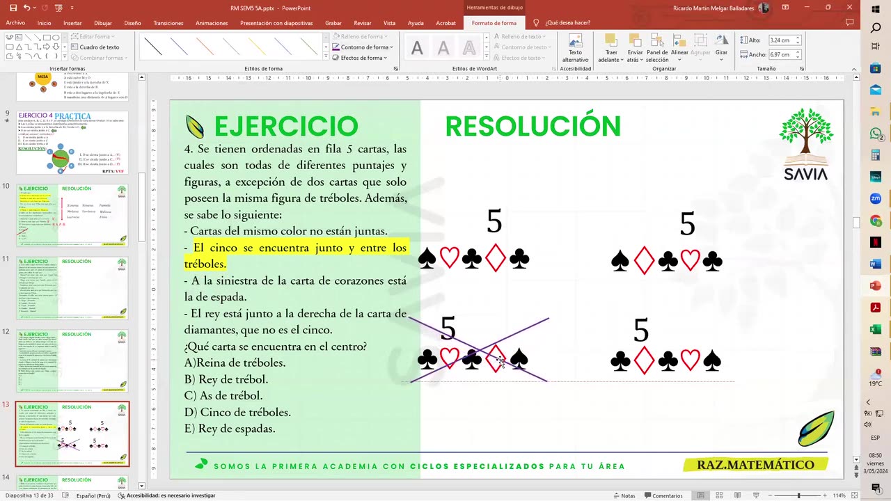Click the Windows Start button
Viewport: 891px width, 501px height.
click(876, 8)
